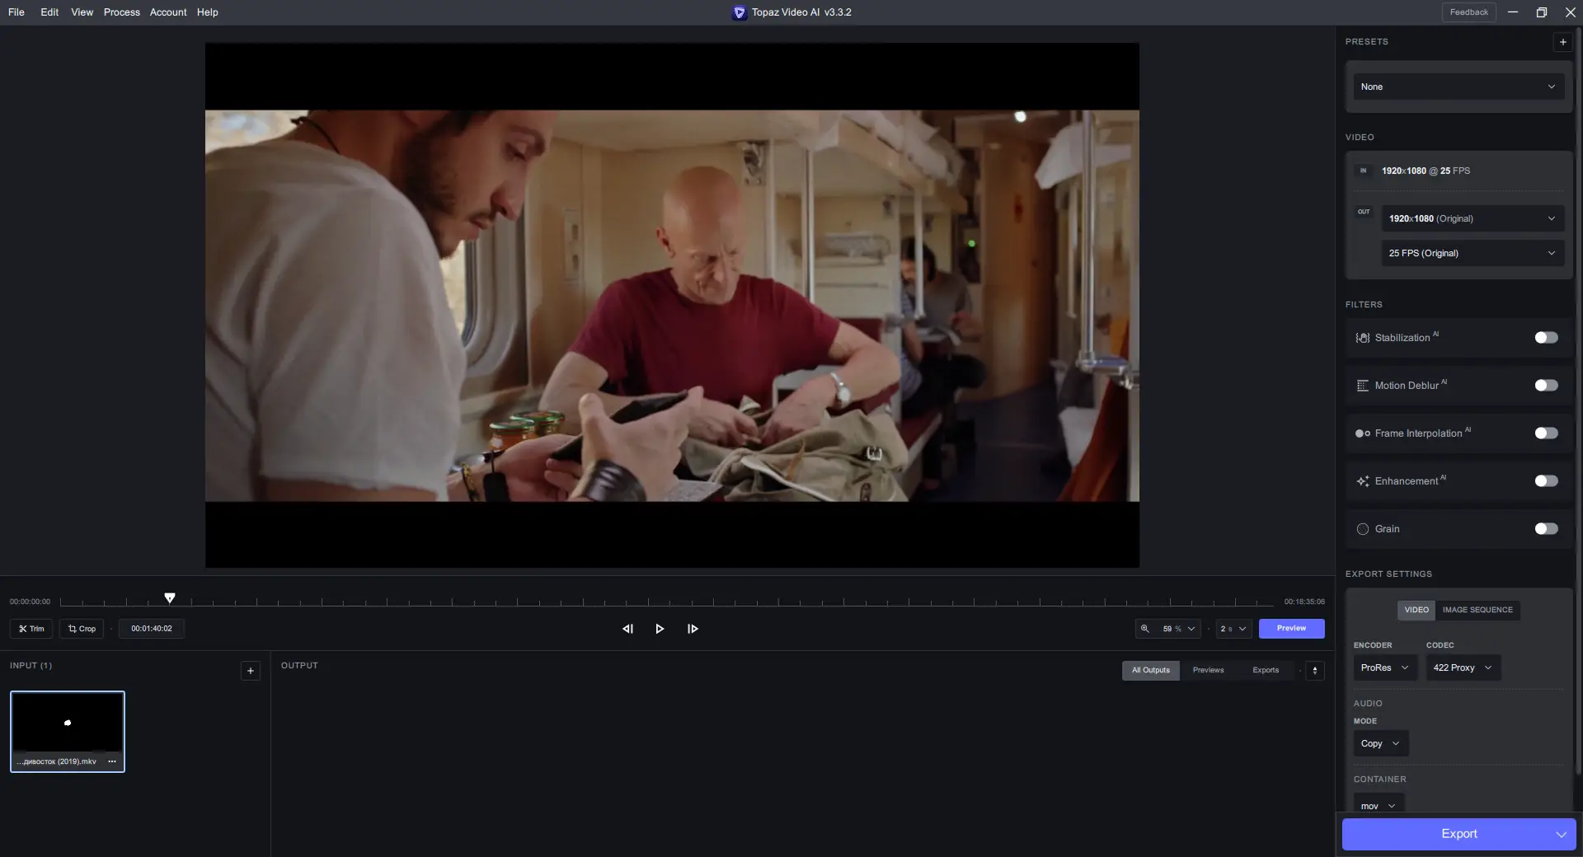Viewport: 1583px width, 857px height.
Task: Open the Edit menu
Action: point(49,12)
